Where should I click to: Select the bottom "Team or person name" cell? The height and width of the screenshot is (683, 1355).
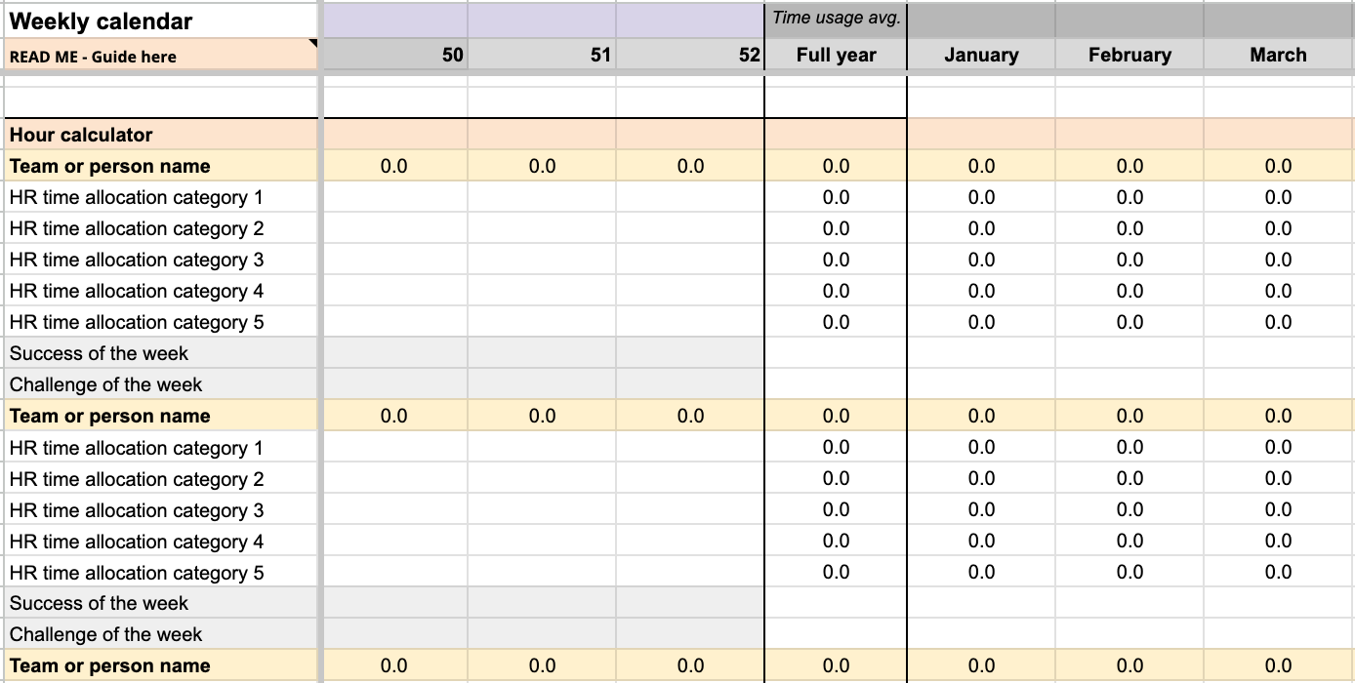(160, 665)
